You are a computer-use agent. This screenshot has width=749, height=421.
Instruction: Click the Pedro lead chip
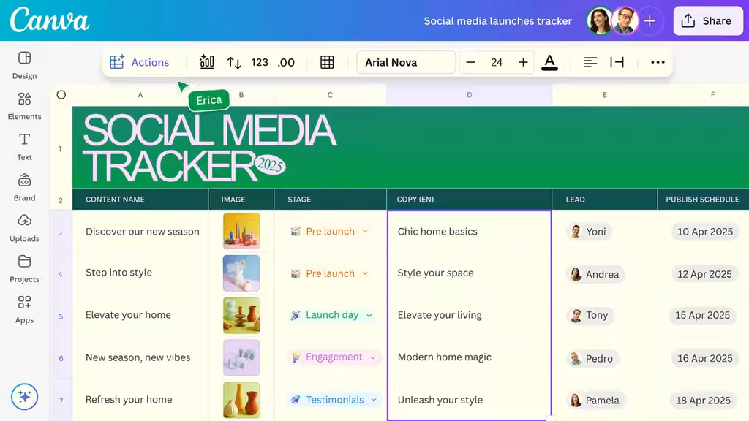click(592, 358)
